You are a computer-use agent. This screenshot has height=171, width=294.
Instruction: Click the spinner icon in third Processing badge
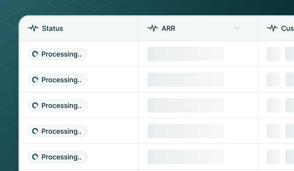35,105
